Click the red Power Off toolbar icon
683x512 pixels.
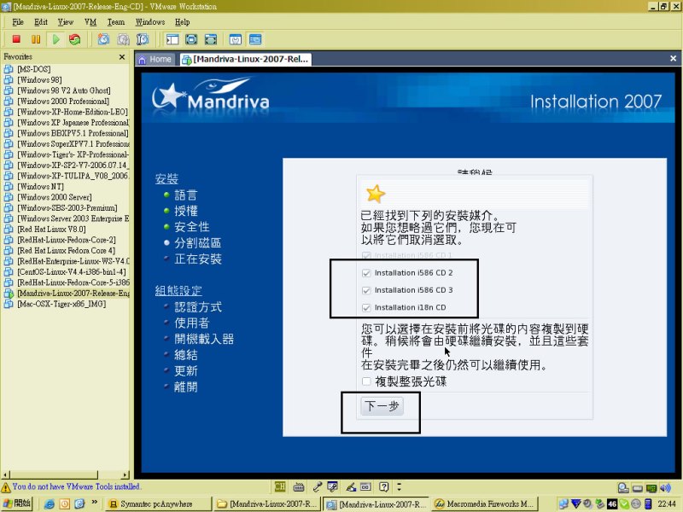[x=16, y=39]
